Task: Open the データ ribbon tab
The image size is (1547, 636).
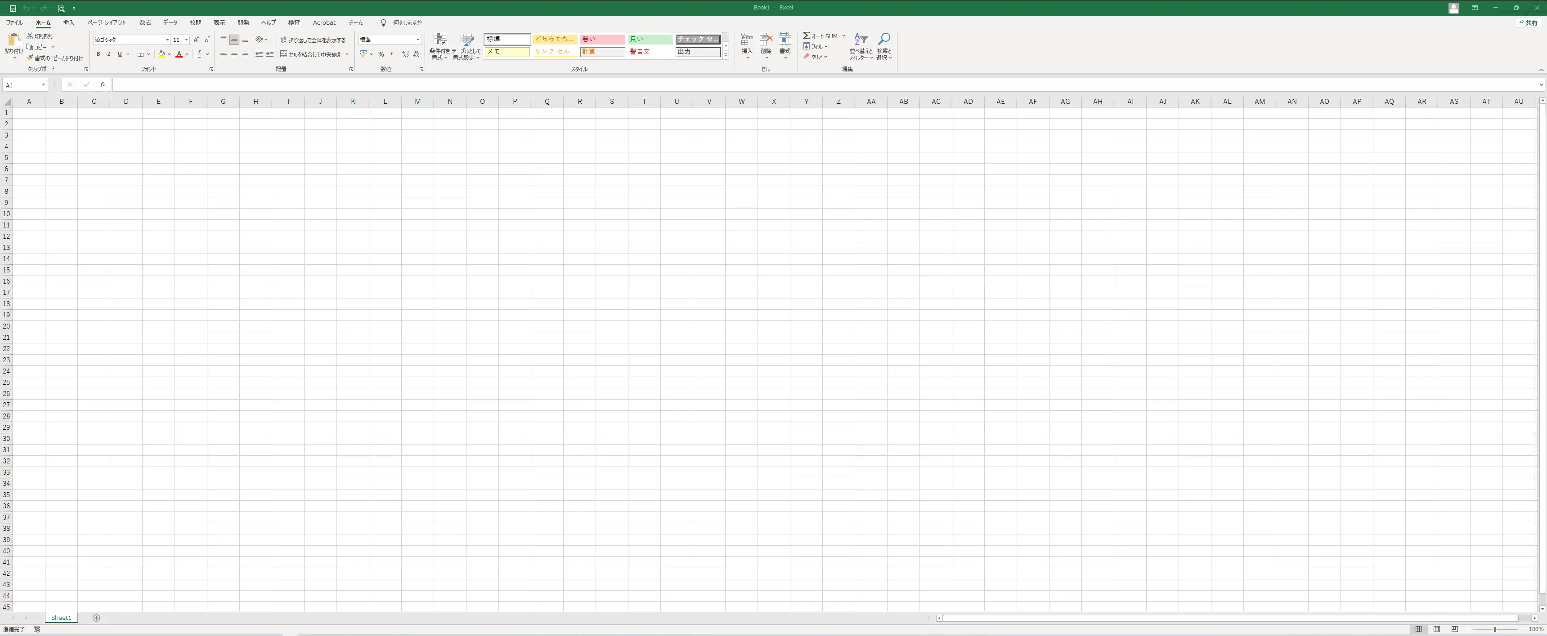Action: [170, 23]
